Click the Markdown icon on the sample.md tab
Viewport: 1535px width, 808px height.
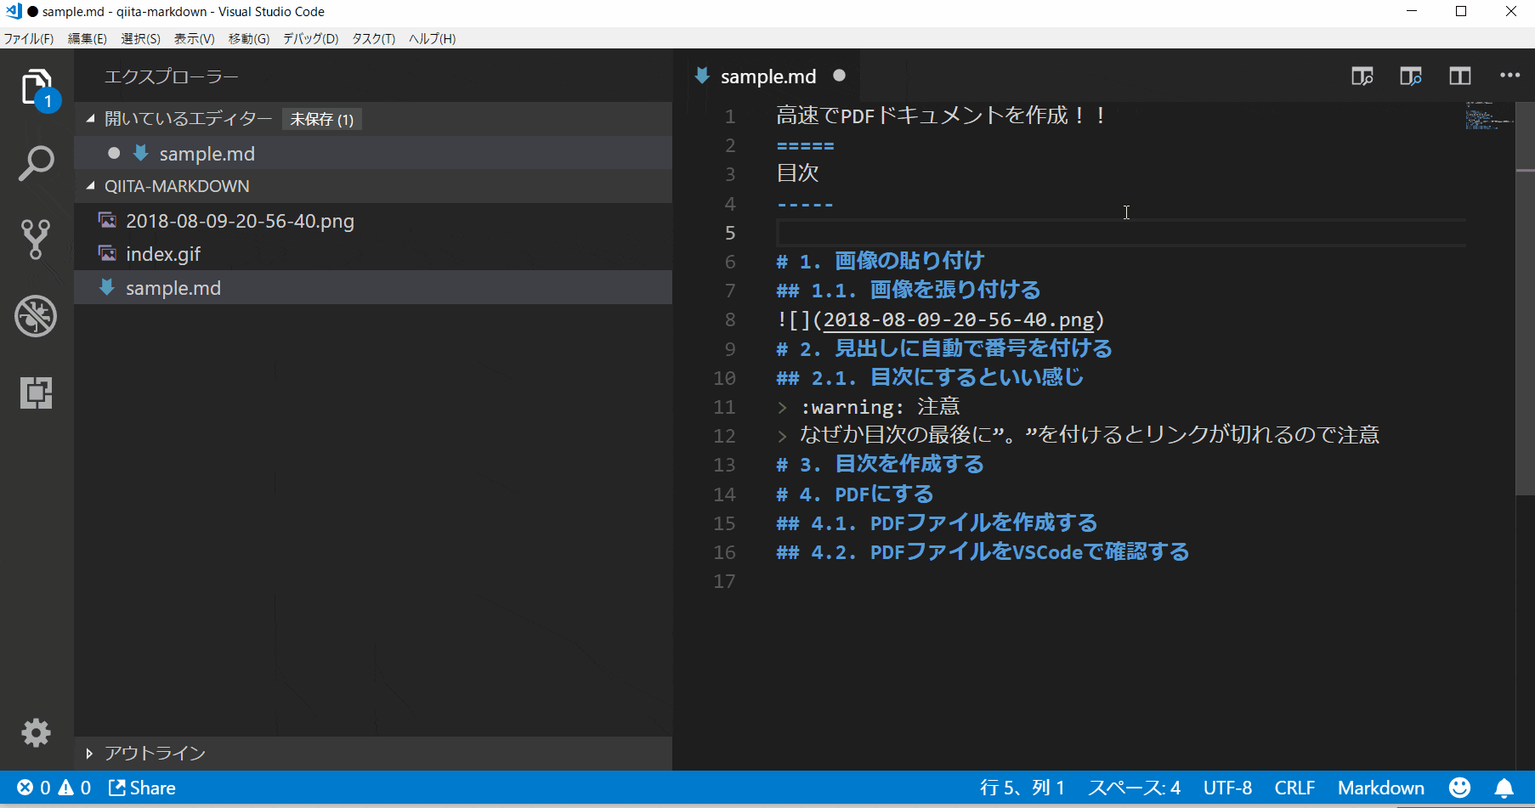702,76
